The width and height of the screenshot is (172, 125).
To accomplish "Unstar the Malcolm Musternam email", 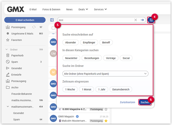I will [106, 121].
